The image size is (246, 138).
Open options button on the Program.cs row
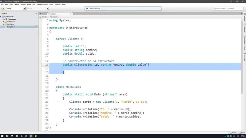[x=37, y=27]
